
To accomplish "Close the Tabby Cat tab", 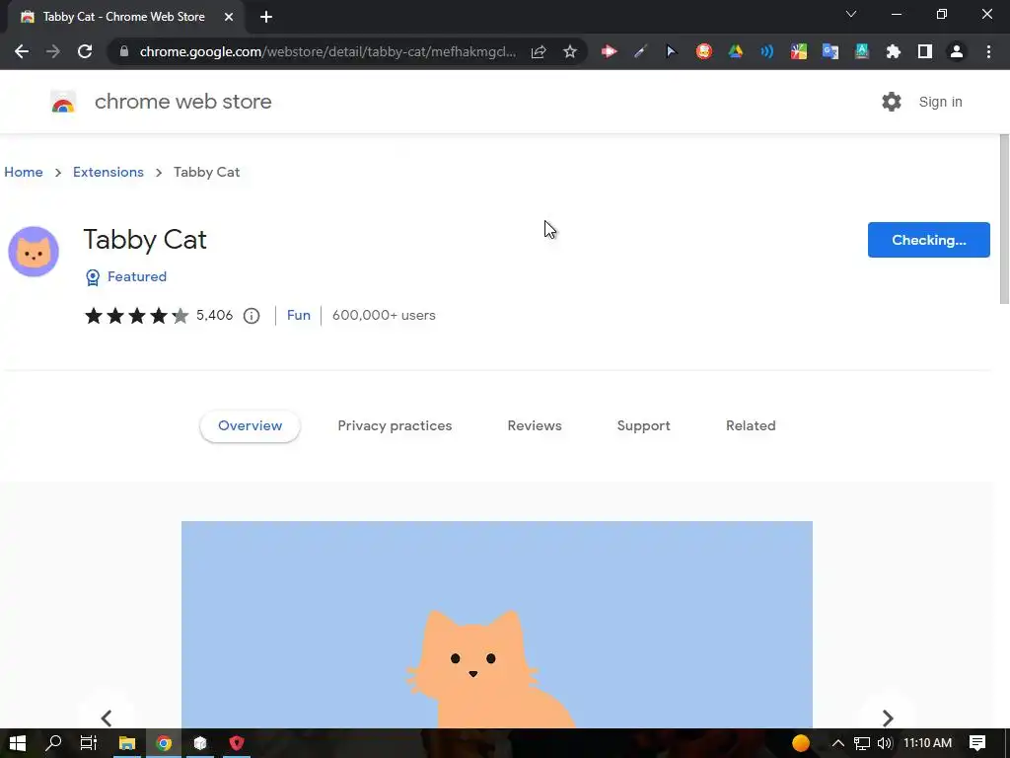I will point(229,17).
